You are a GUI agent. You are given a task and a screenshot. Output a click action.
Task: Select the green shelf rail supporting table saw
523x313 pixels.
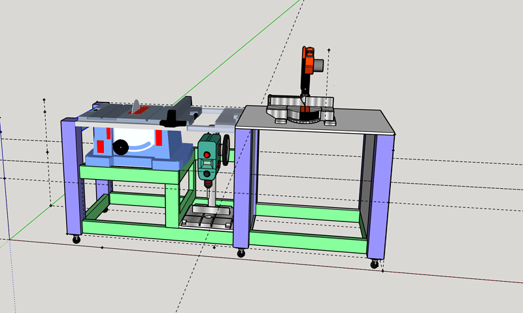130,174
